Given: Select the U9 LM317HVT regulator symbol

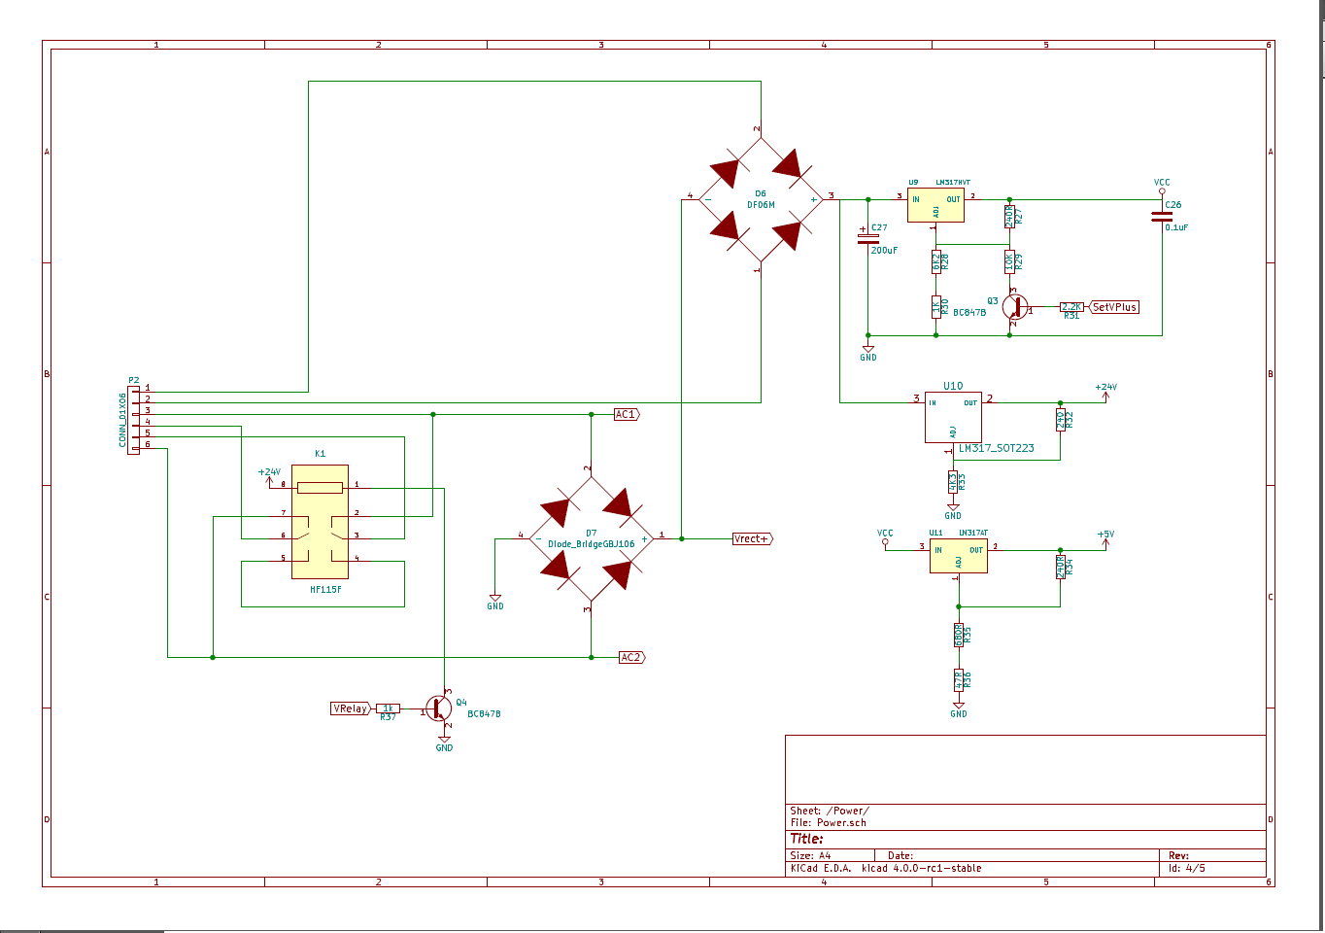Looking at the screenshot, I should pos(935,206).
